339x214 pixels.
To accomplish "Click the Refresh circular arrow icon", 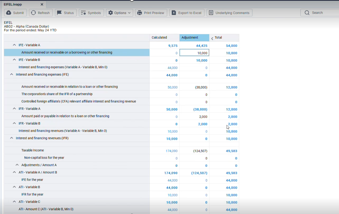I will 34,13.
